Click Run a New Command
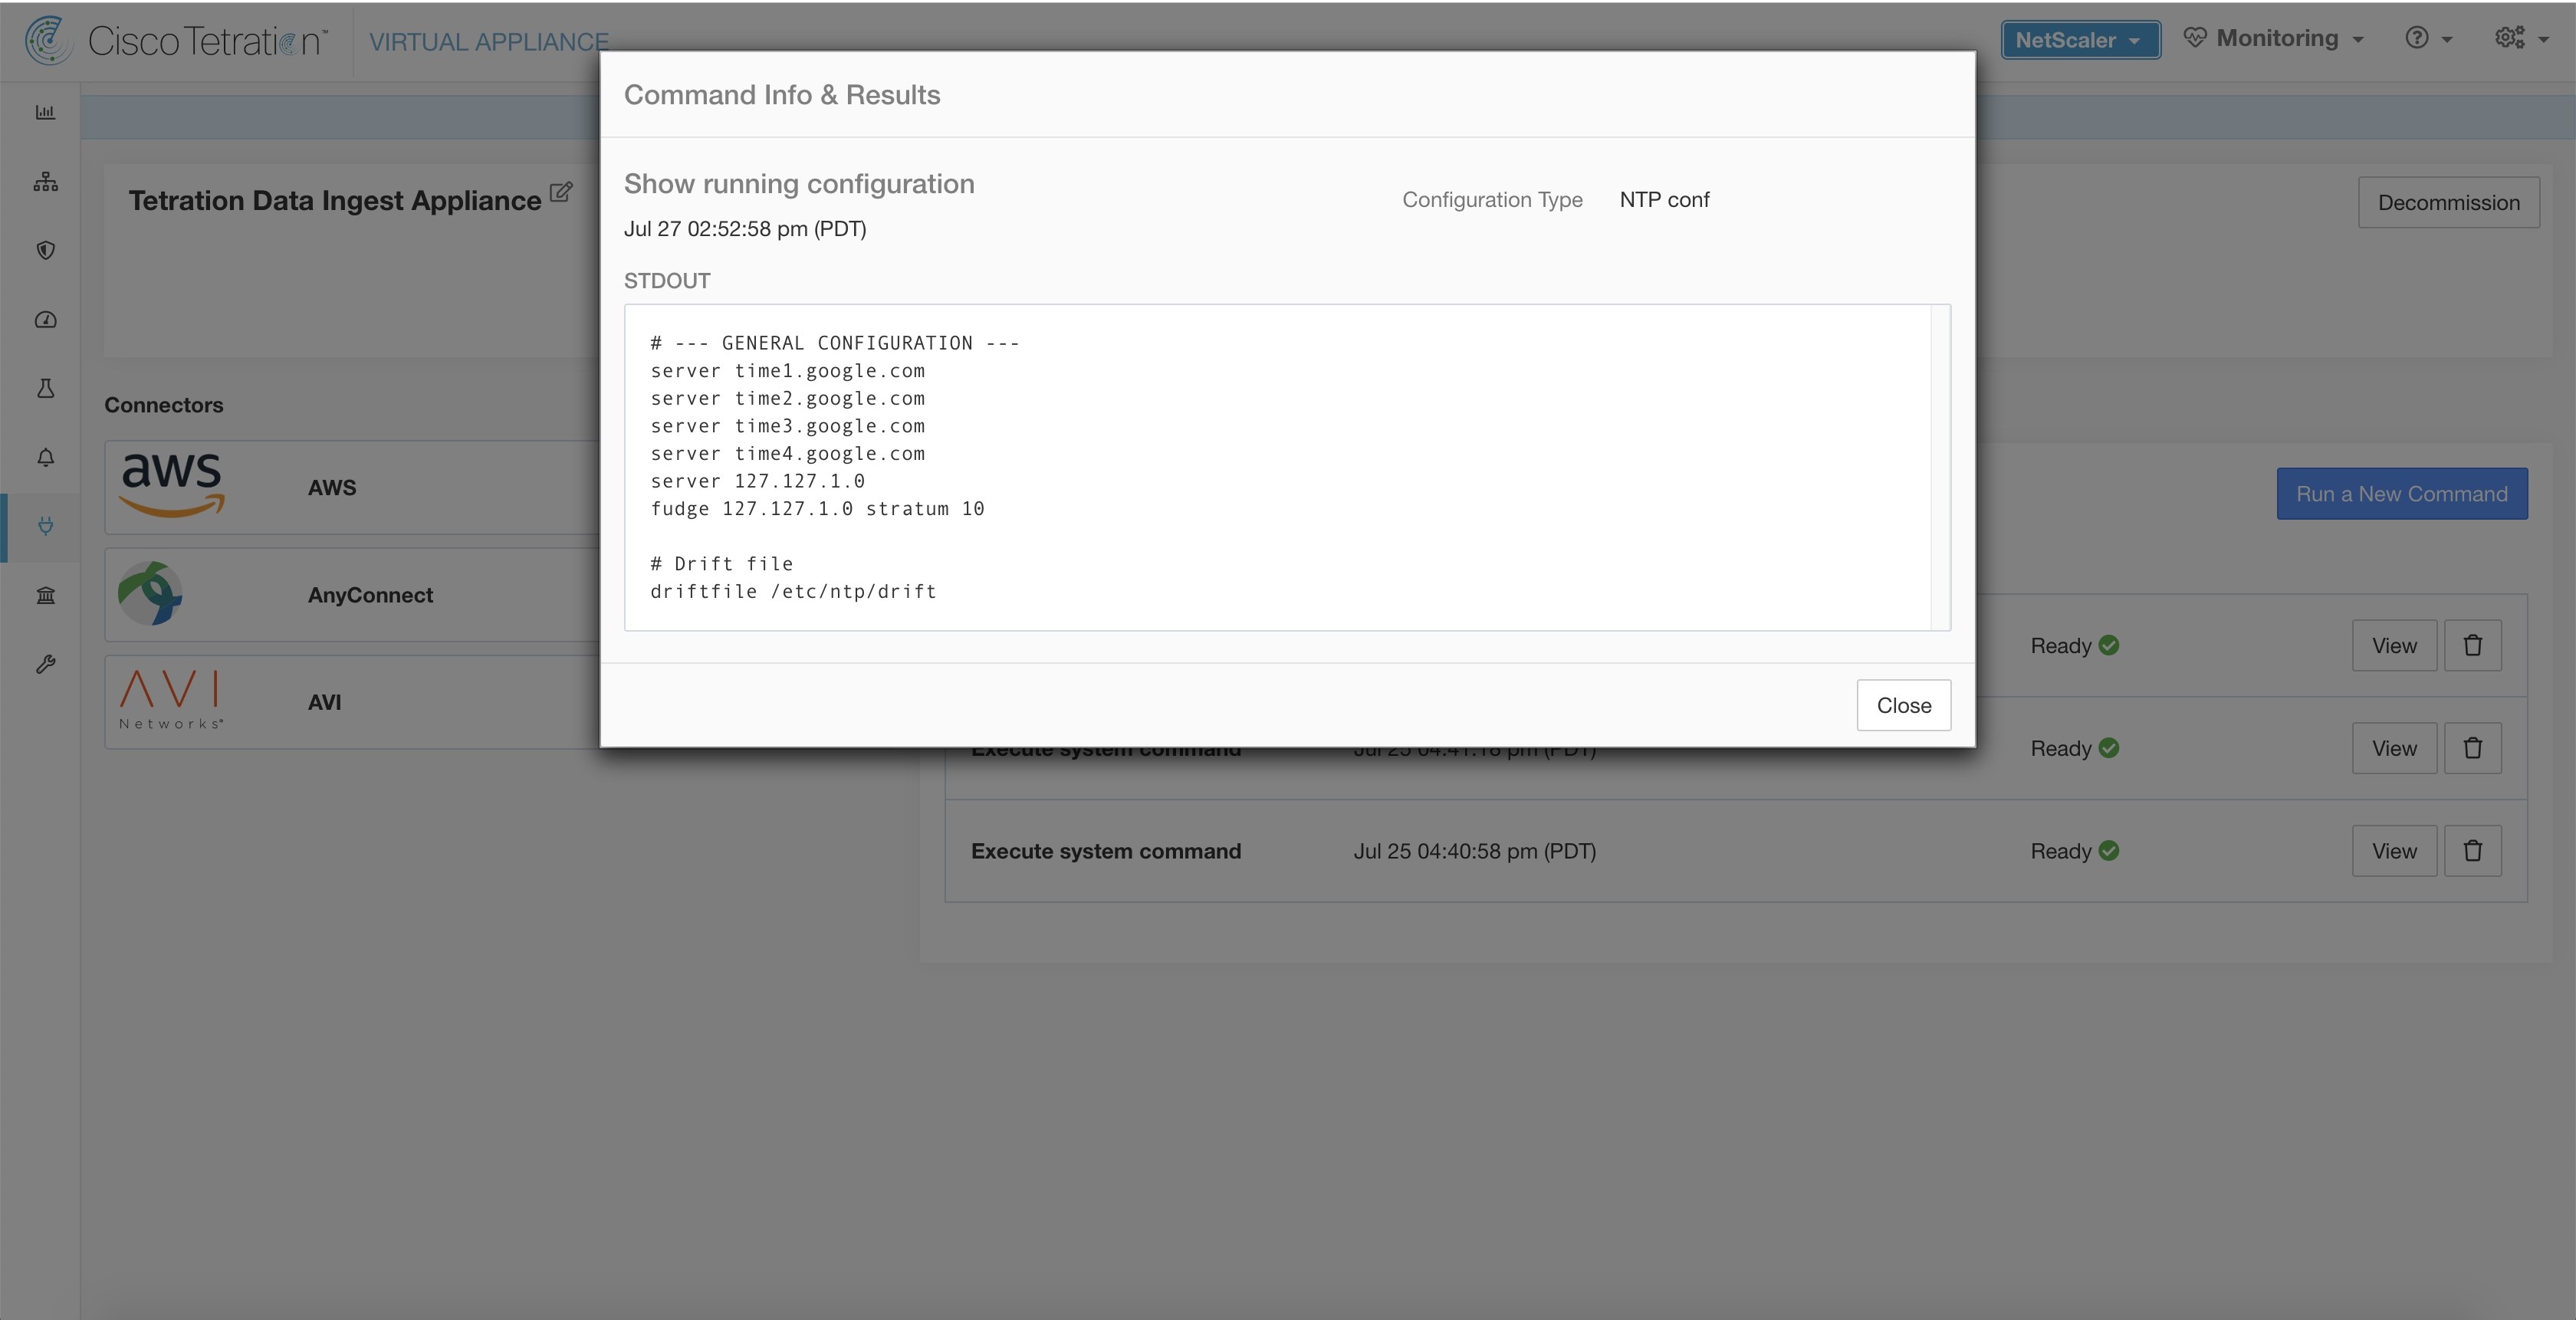Viewport: 2576px width, 1320px height. click(x=2401, y=494)
